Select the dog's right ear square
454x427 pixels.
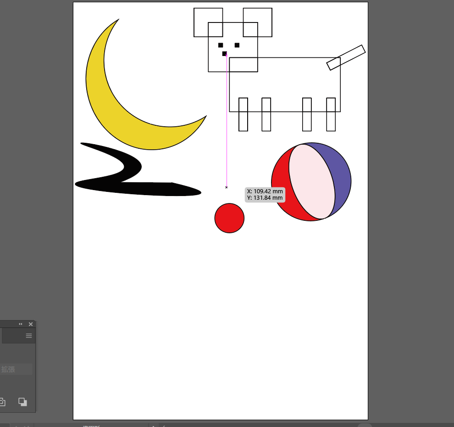[265, 15]
